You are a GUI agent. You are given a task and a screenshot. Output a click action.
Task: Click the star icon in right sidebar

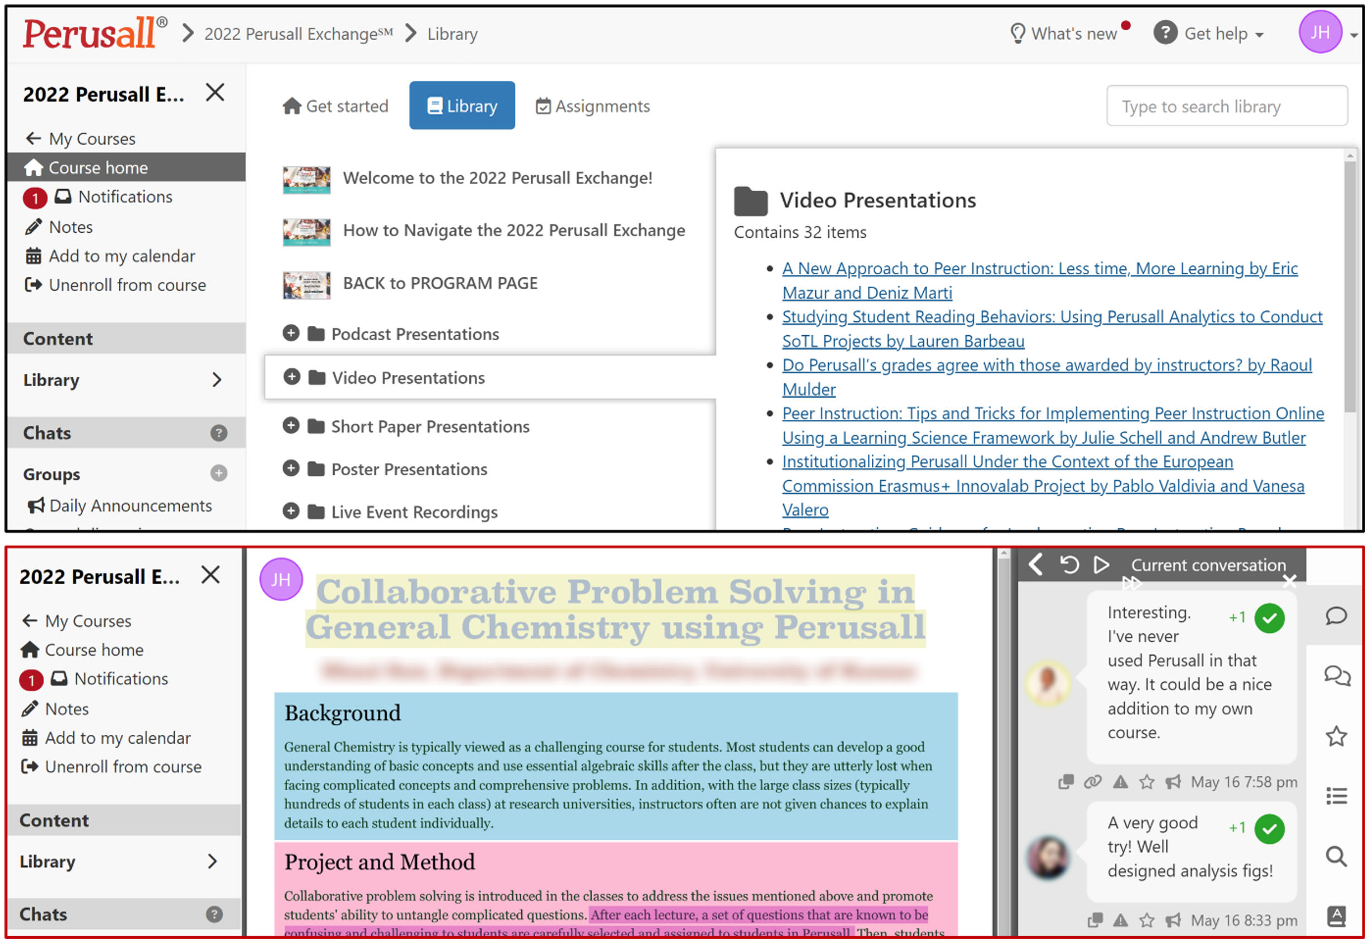1336,736
